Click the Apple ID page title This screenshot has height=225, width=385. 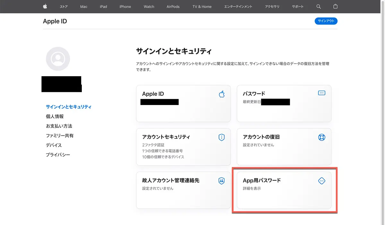(x=55, y=21)
